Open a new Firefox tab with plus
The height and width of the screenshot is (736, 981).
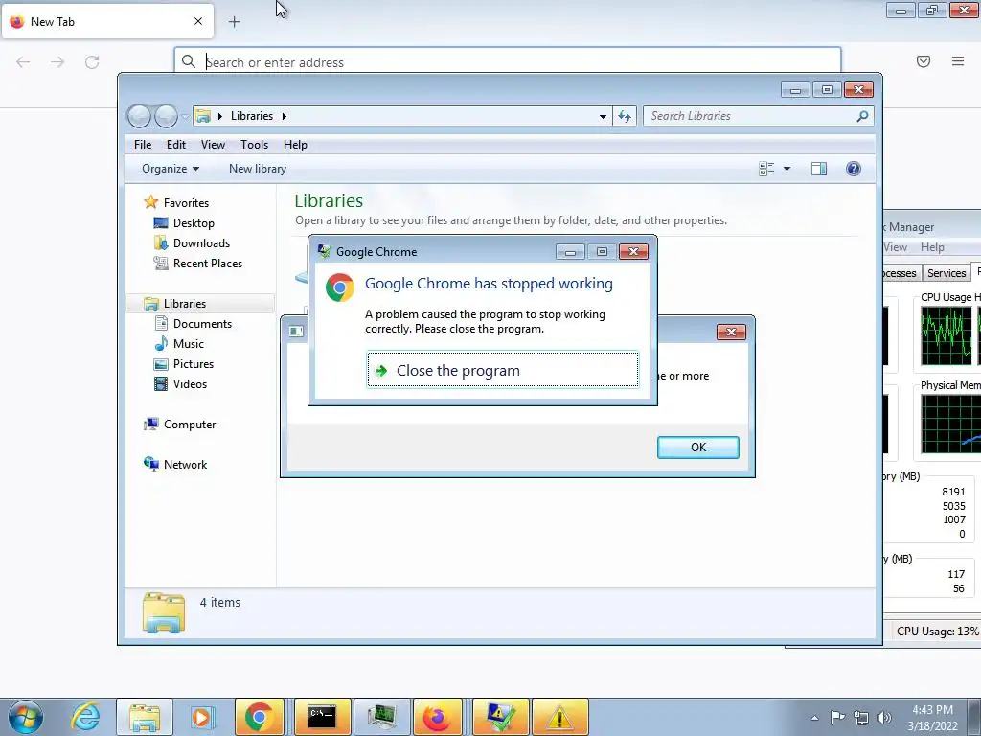(234, 22)
